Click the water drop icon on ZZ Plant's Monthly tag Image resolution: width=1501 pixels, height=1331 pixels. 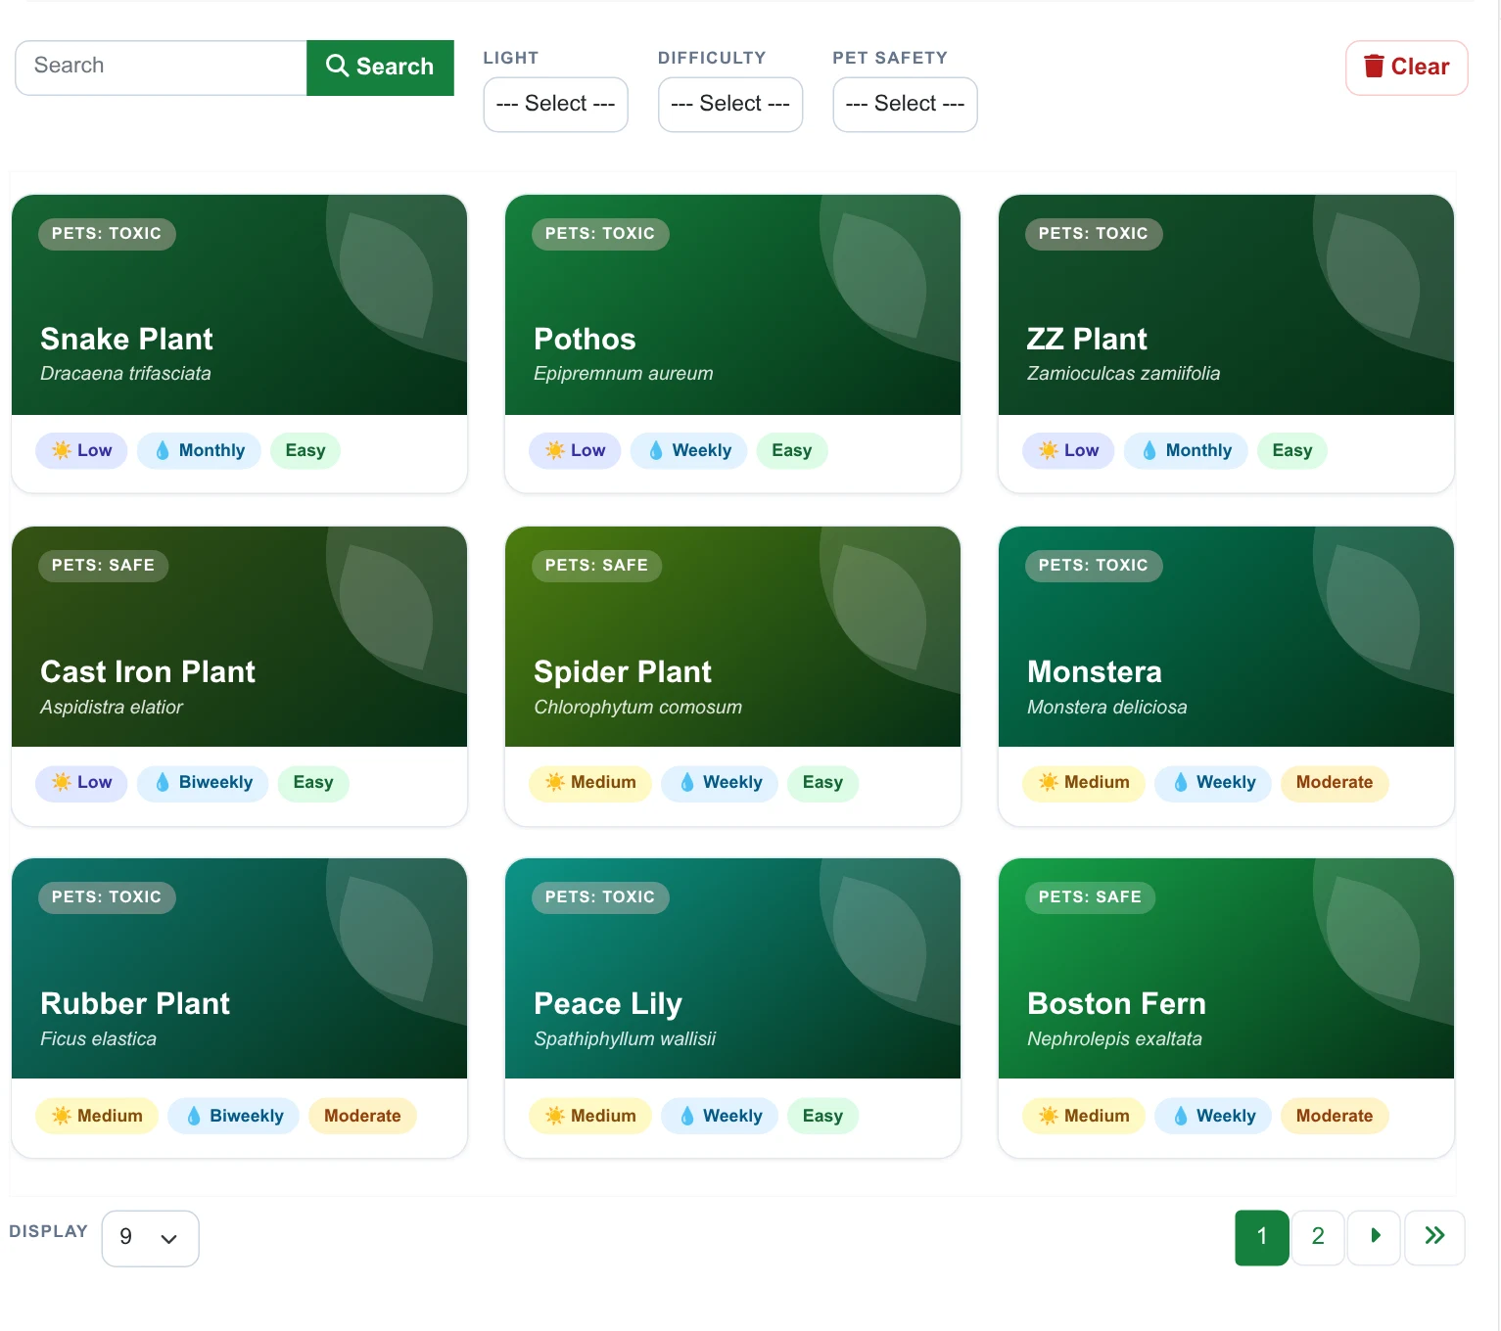point(1149,450)
